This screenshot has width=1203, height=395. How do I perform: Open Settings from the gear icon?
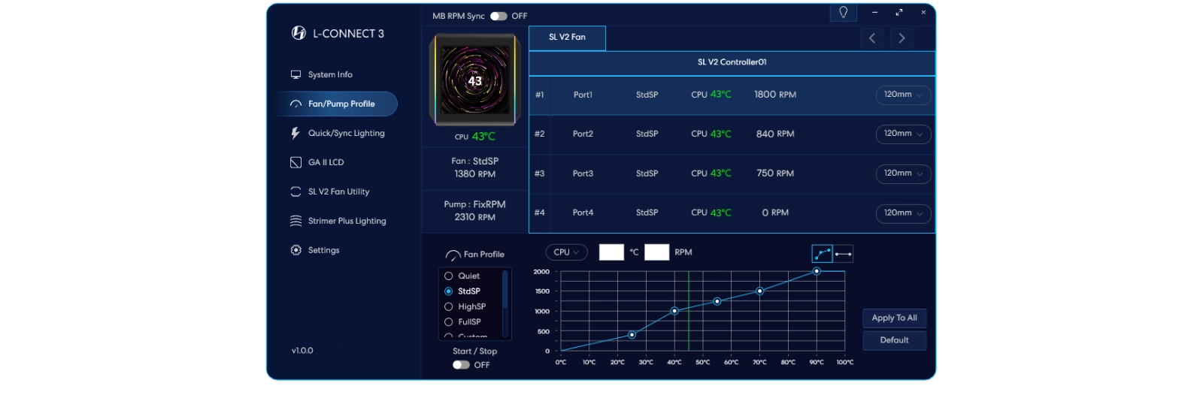295,250
